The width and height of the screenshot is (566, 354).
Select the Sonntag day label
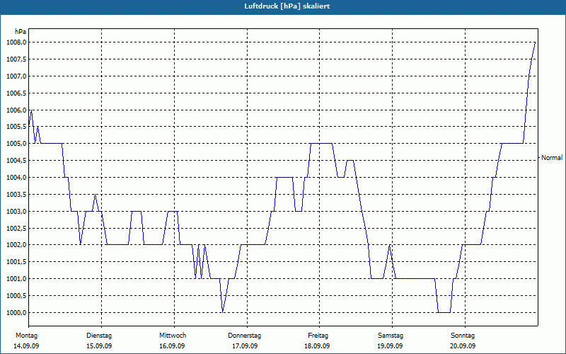point(463,336)
